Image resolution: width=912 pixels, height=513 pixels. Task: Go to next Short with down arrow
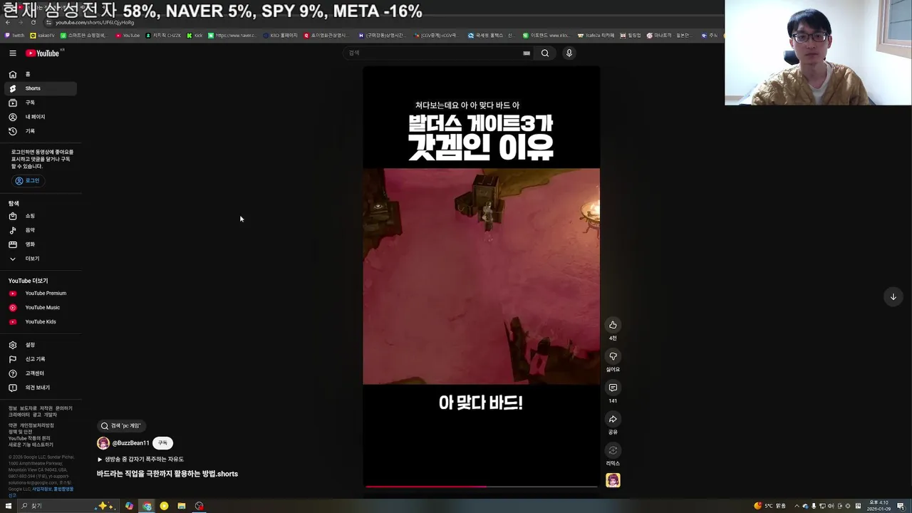pyautogui.click(x=893, y=297)
